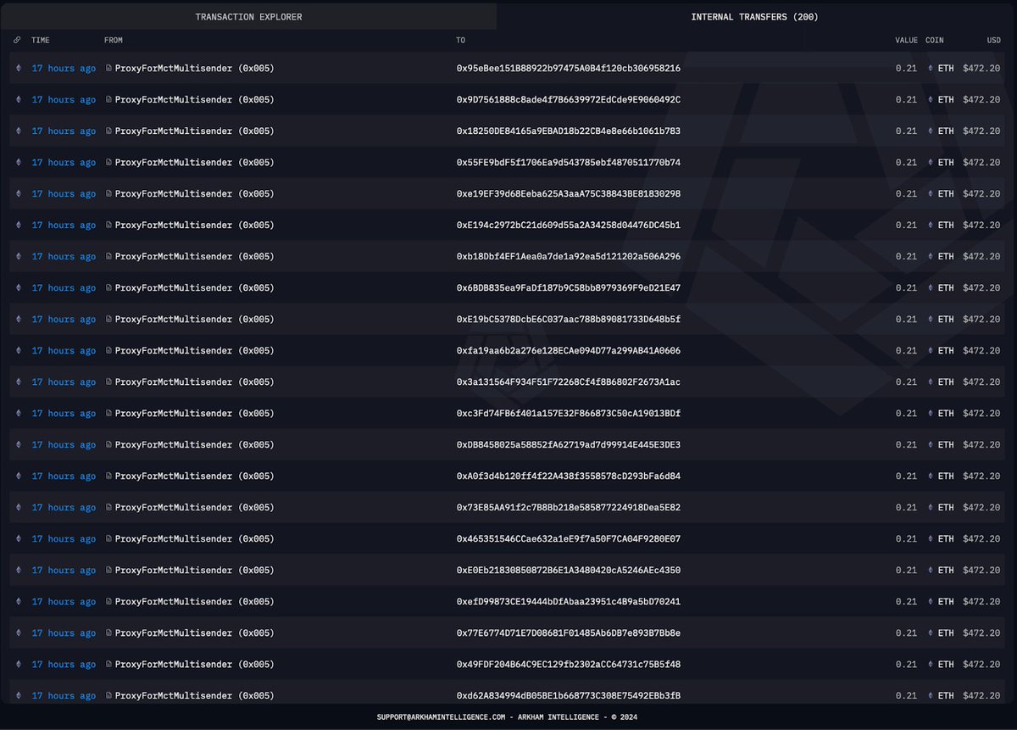Open the '17 hours ago' link in the 0x55FE9bd row
This screenshot has height=730, width=1017.
pyautogui.click(x=64, y=163)
